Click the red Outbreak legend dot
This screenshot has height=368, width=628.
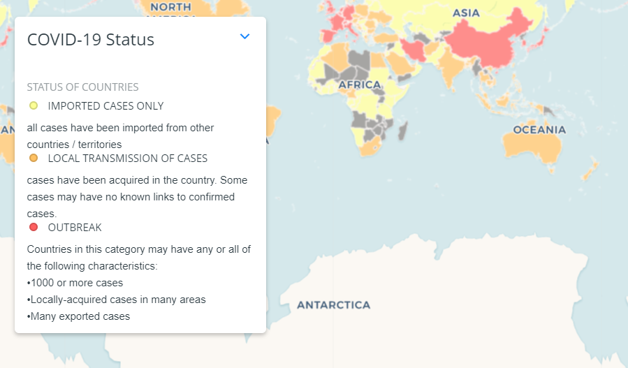[x=34, y=228]
